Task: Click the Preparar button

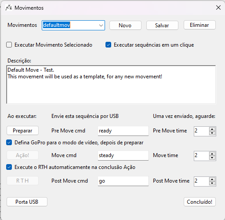Action: tap(22, 131)
